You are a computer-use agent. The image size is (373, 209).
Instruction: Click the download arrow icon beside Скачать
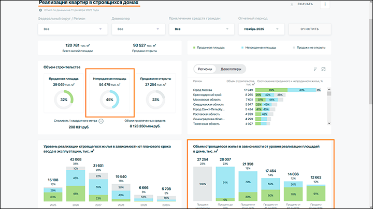tap(292, 4)
